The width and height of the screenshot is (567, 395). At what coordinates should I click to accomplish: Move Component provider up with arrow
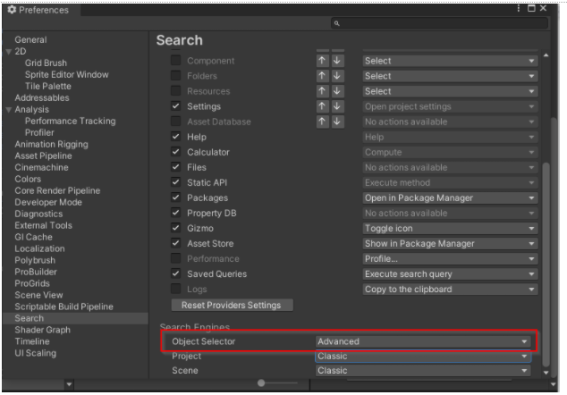point(324,61)
